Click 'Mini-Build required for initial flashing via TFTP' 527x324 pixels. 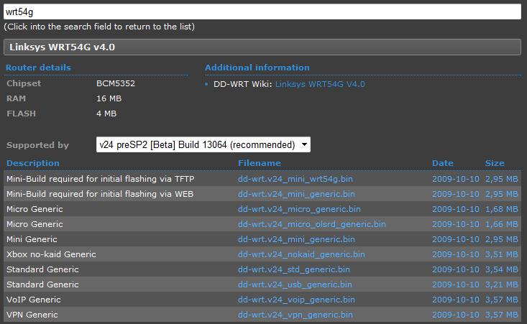100,179
